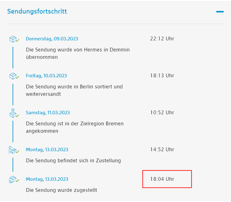This screenshot has height=202, width=231.
Task: Click the Montag, 13.03.2023 entry at 14:52
Action: click(47, 150)
